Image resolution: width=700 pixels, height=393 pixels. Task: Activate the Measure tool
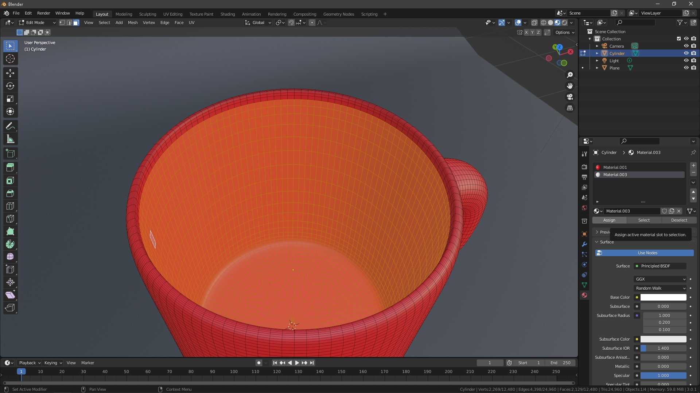[10, 139]
